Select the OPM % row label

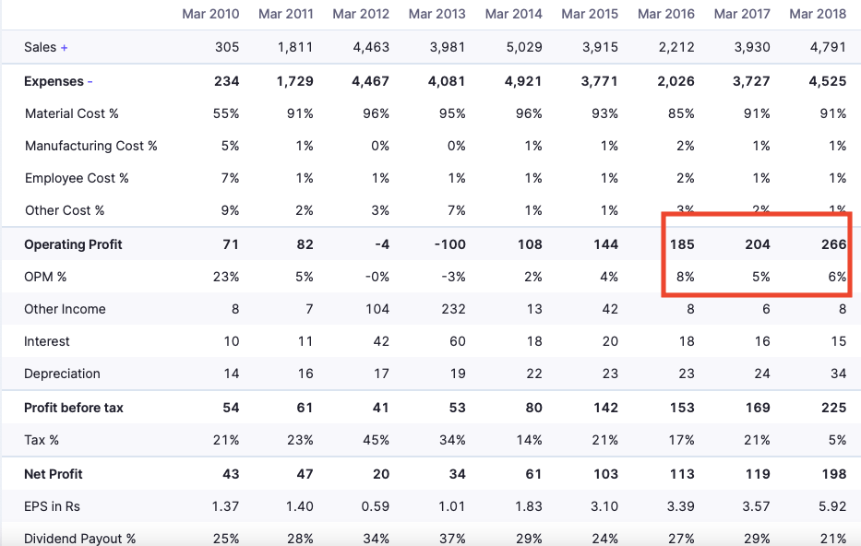(45, 277)
